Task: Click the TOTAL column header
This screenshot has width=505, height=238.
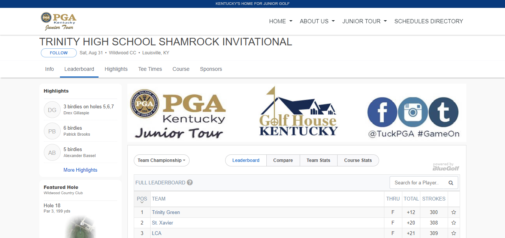Action: point(411,199)
